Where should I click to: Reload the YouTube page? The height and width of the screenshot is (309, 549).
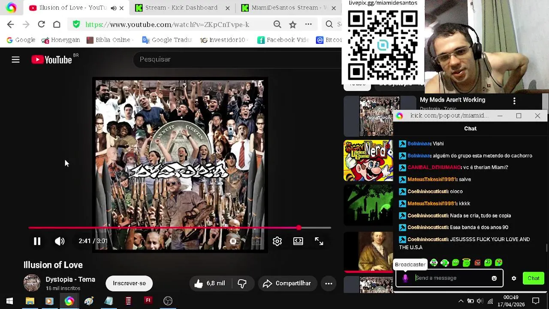click(x=41, y=24)
